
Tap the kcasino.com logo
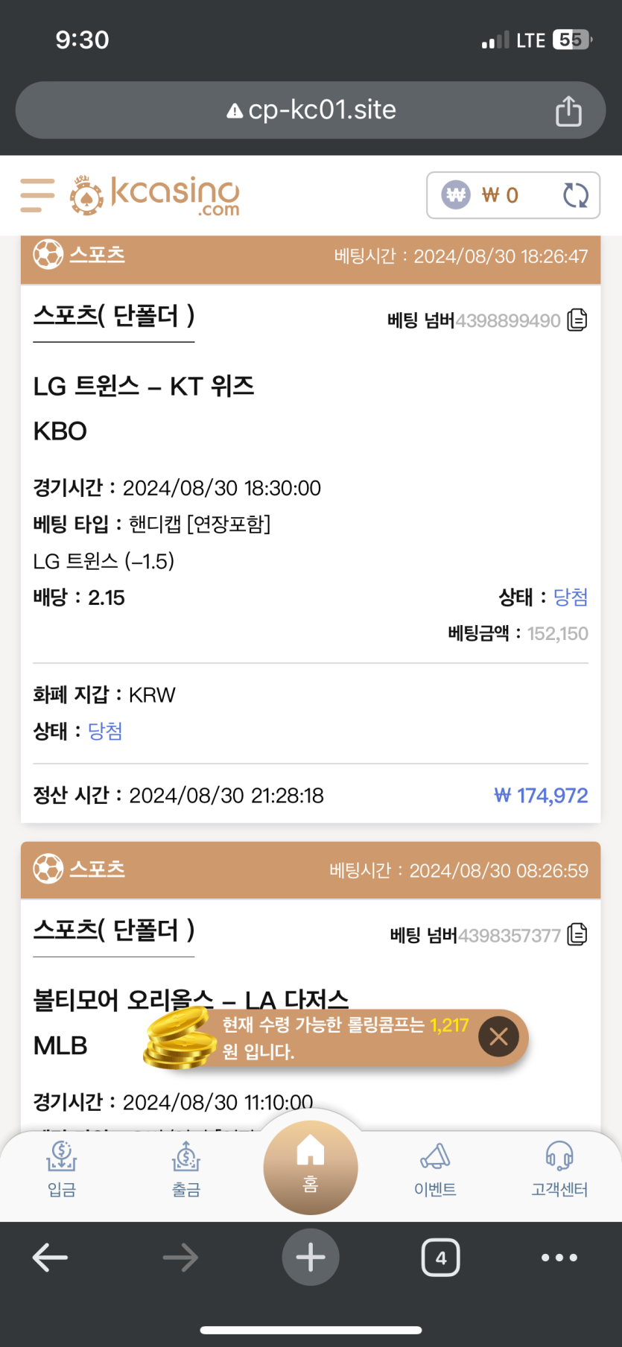pos(155,195)
